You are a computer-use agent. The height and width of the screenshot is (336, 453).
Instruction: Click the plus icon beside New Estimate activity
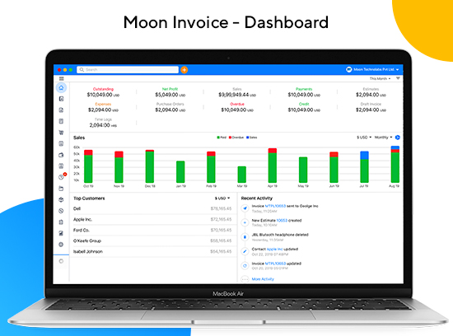pos(245,222)
